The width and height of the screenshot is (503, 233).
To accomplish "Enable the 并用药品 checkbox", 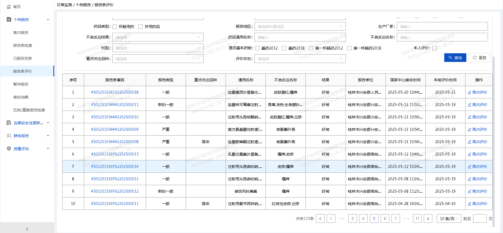I will pos(140,27).
